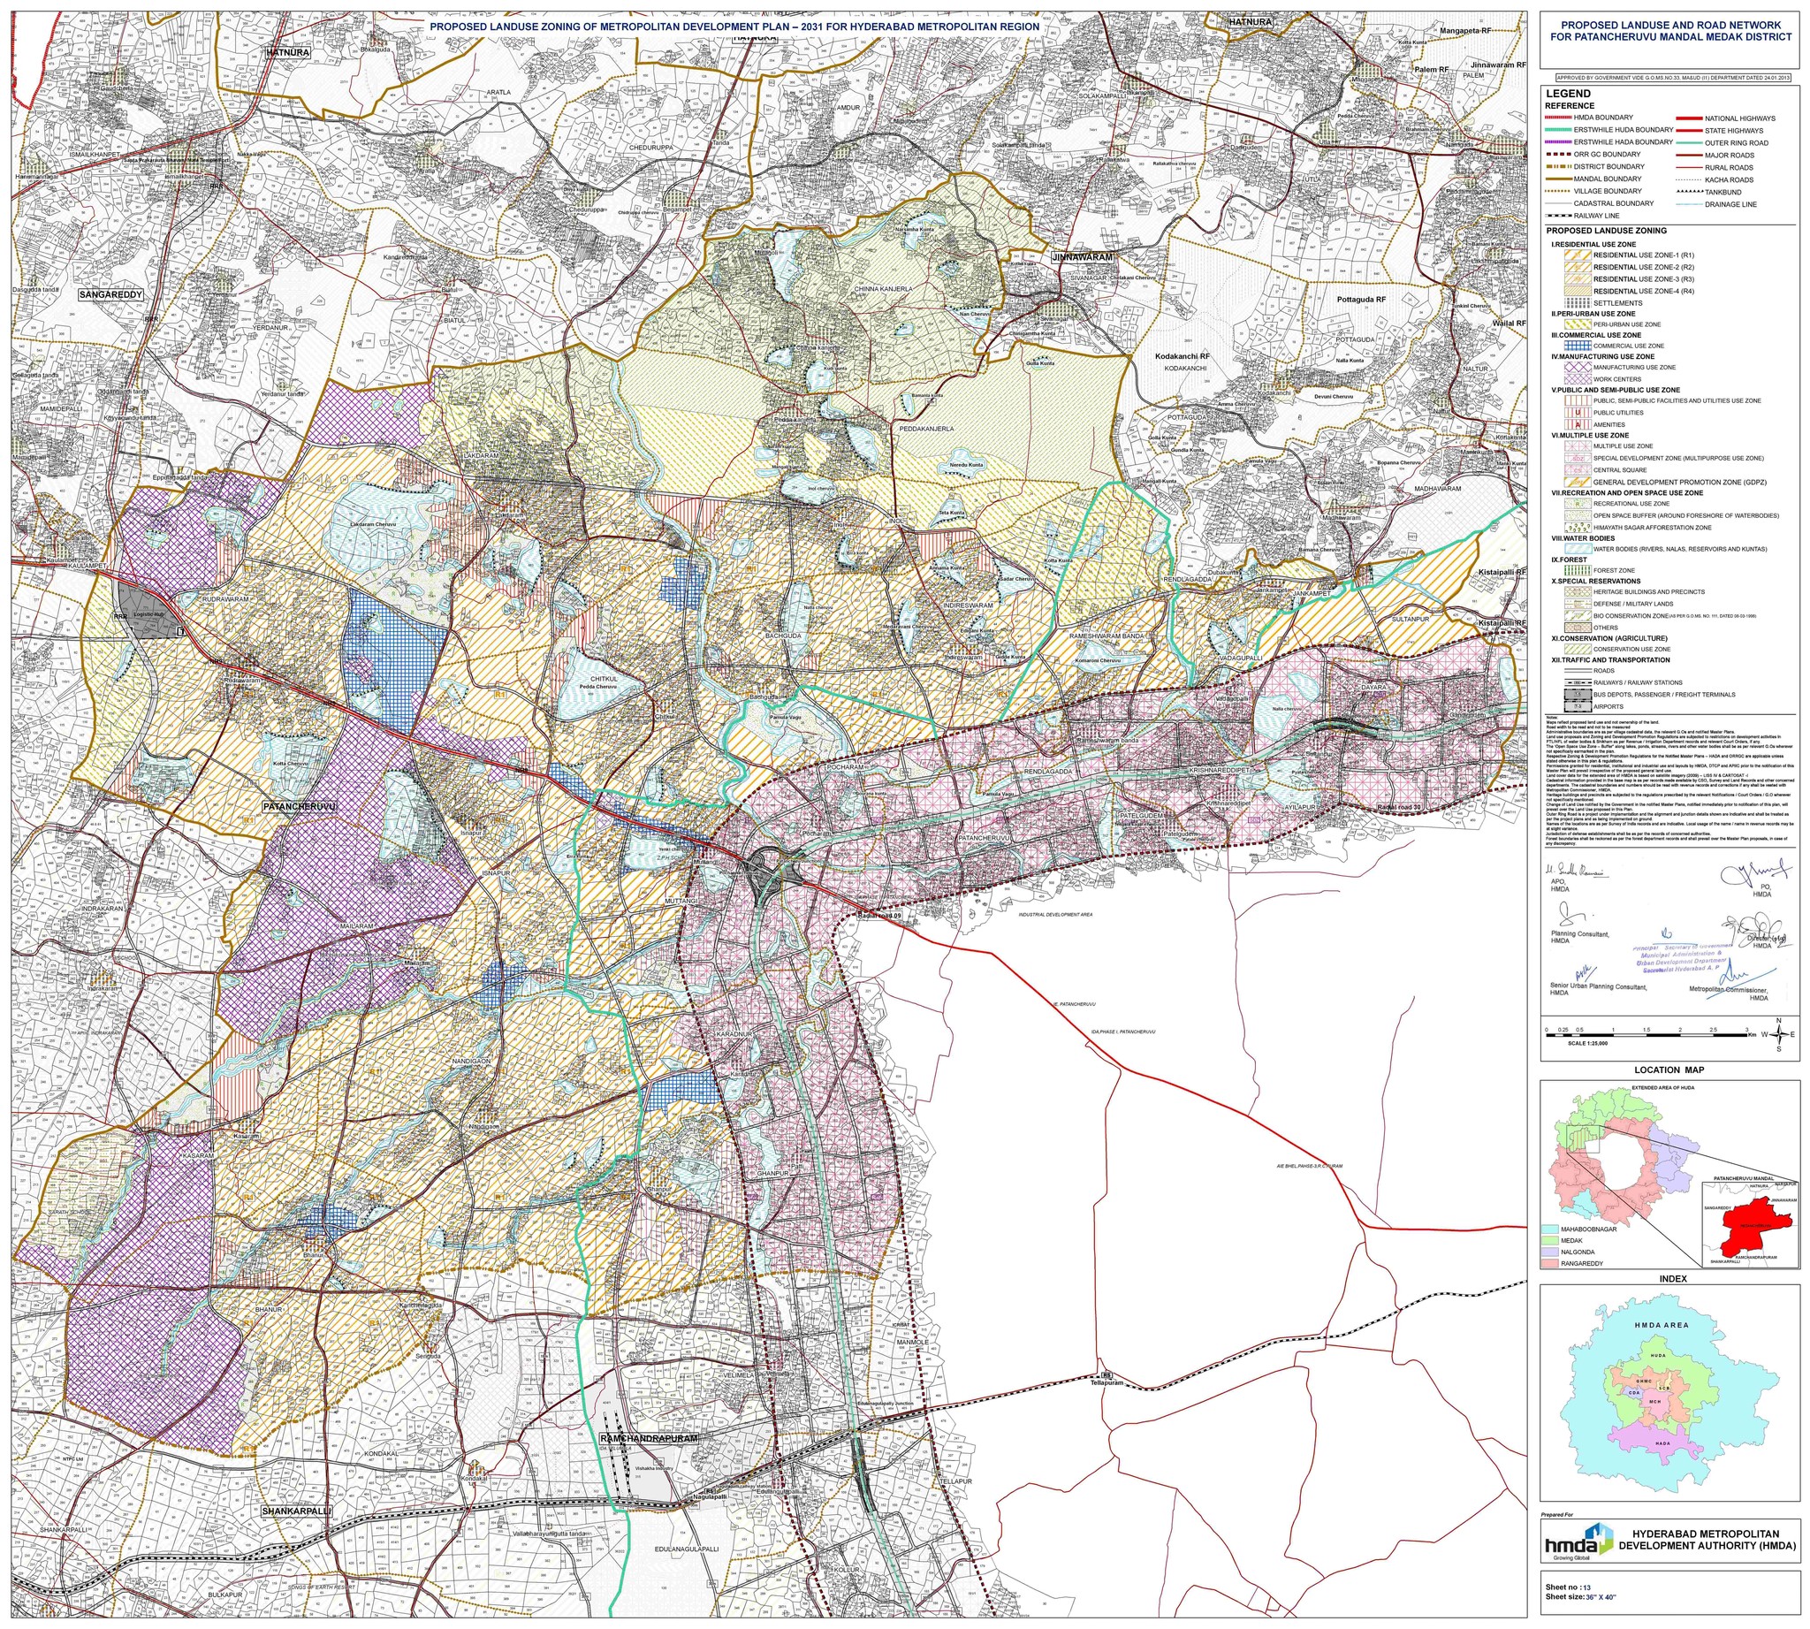This screenshot has height=1629, width=1810.
Task: Expand the Recreation and Open Space section
Action: pyautogui.click(x=1624, y=492)
